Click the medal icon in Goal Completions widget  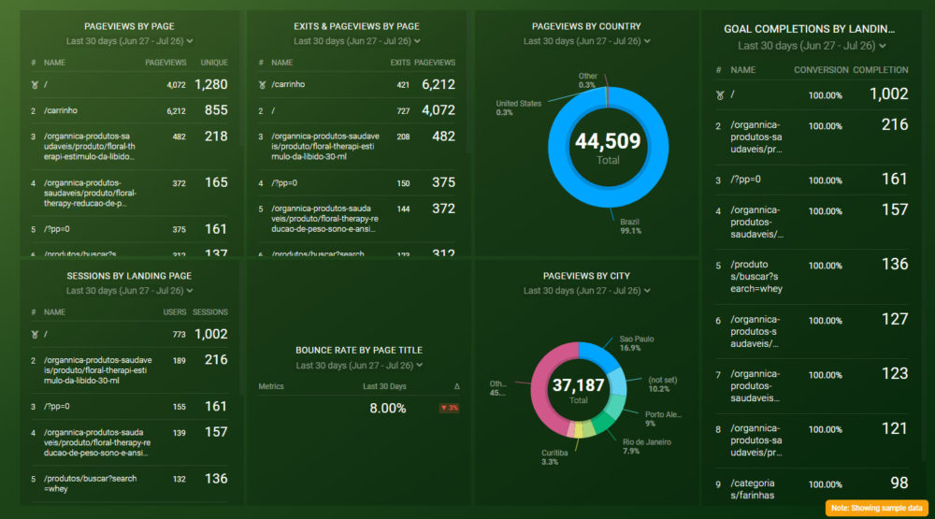[x=719, y=95]
